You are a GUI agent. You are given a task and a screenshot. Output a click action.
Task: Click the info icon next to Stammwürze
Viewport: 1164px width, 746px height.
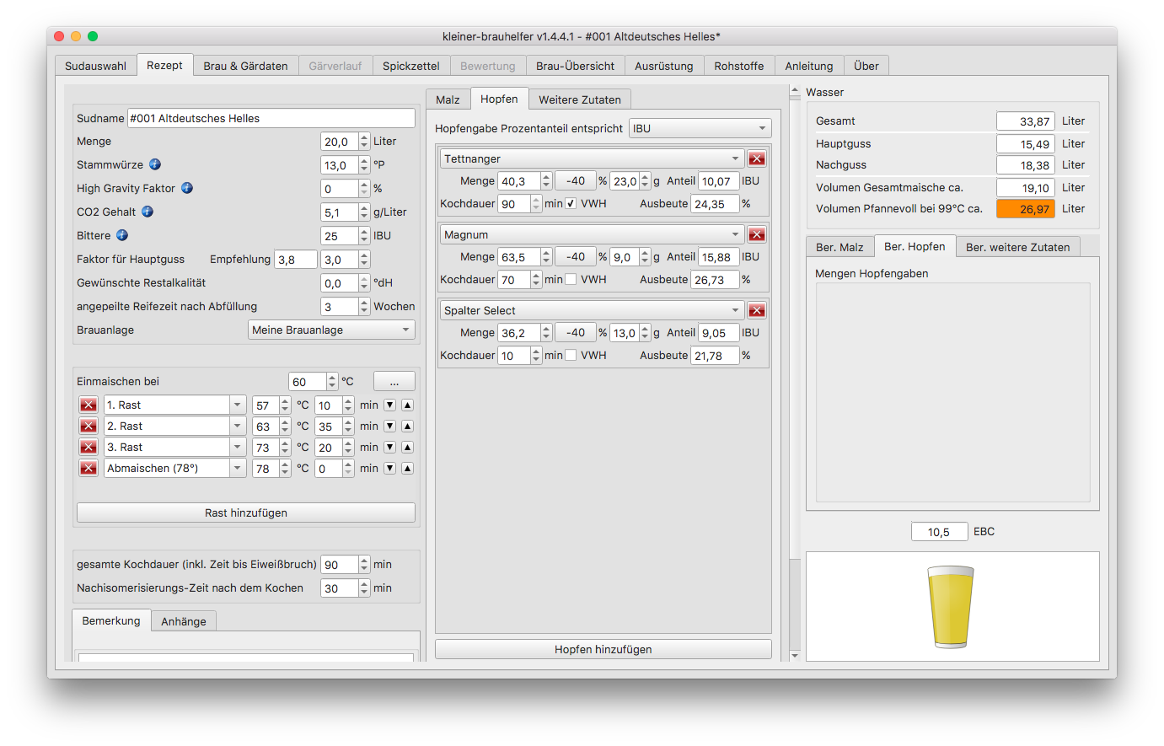[x=155, y=164]
